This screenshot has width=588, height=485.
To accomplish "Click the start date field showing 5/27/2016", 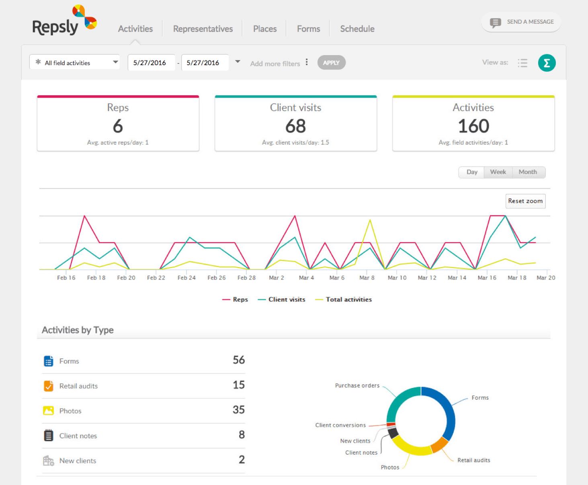I will [152, 62].
